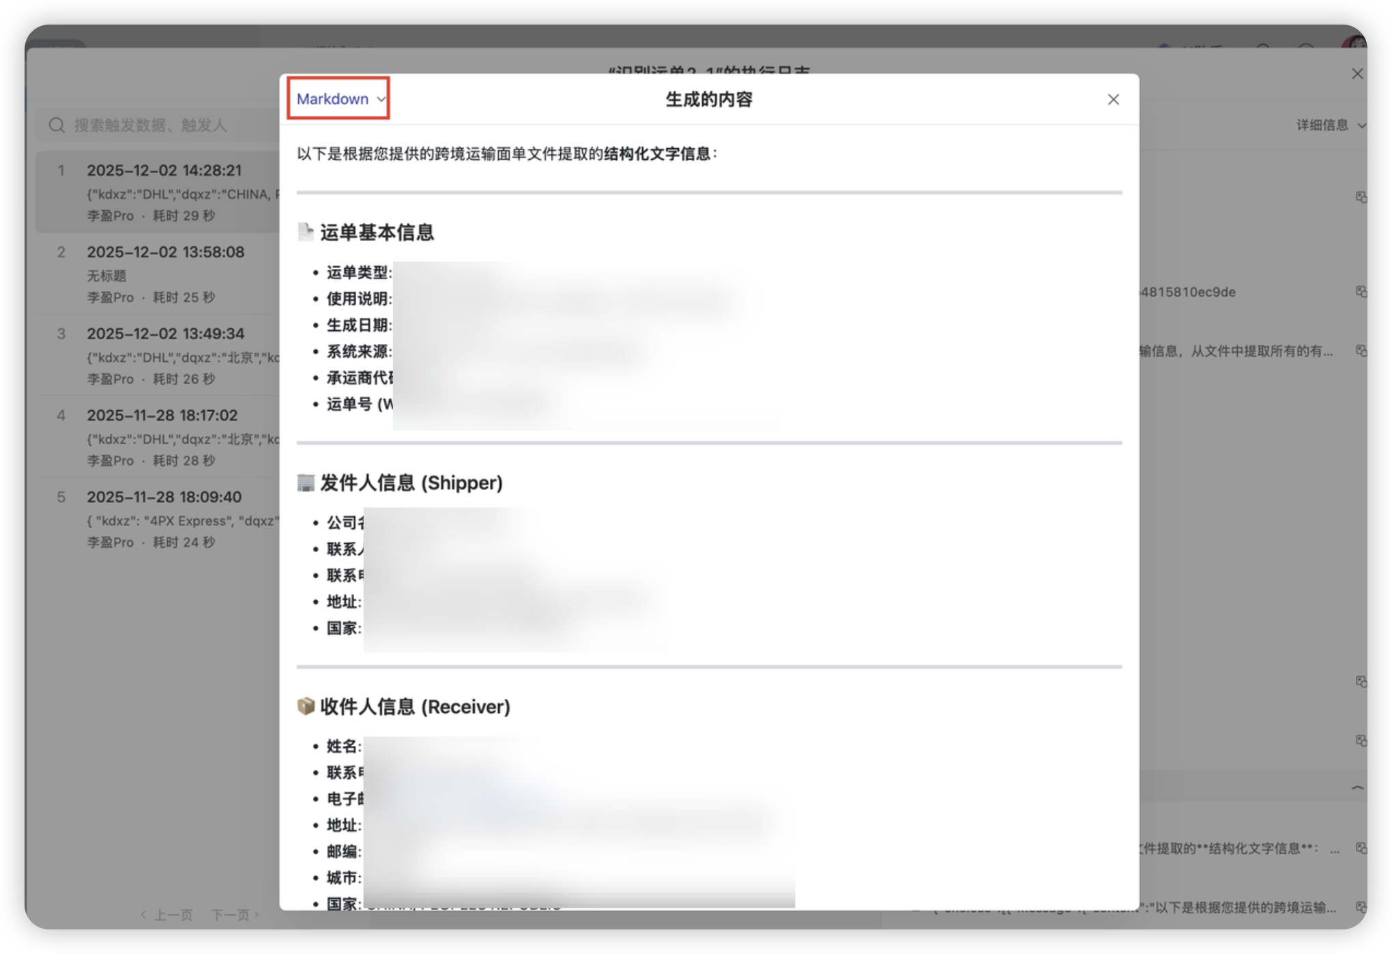Click the magnifier icon in search box

[x=57, y=125]
